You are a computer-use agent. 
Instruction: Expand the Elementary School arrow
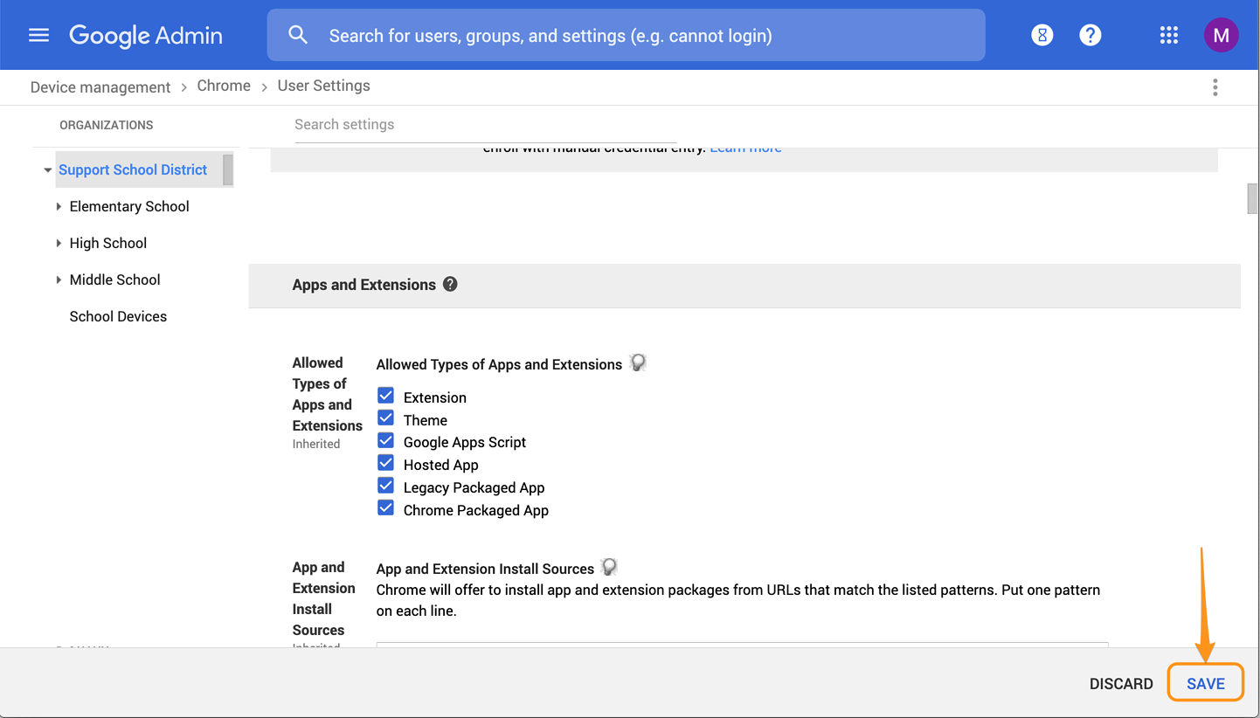coord(59,207)
